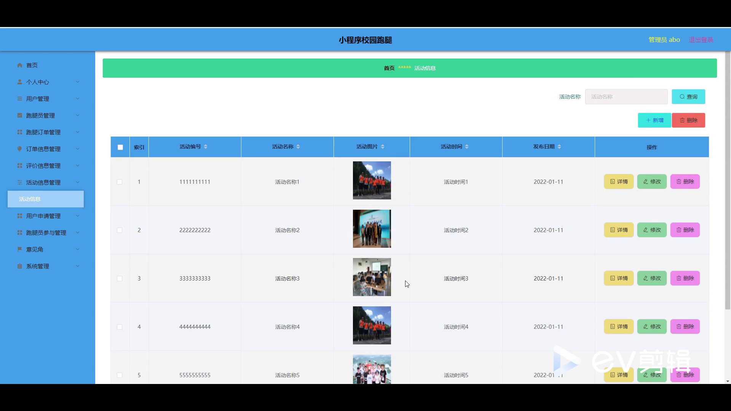Click 修改 for 活动名称4
Image resolution: width=731 pixels, height=411 pixels.
pyautogui.click(x=652, y=327)
